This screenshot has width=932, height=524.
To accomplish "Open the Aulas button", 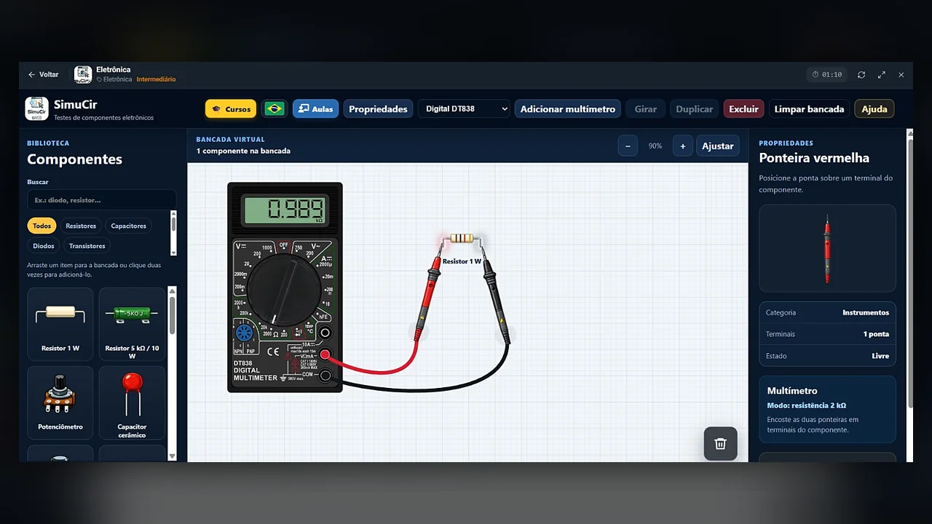I will point(315,109).
